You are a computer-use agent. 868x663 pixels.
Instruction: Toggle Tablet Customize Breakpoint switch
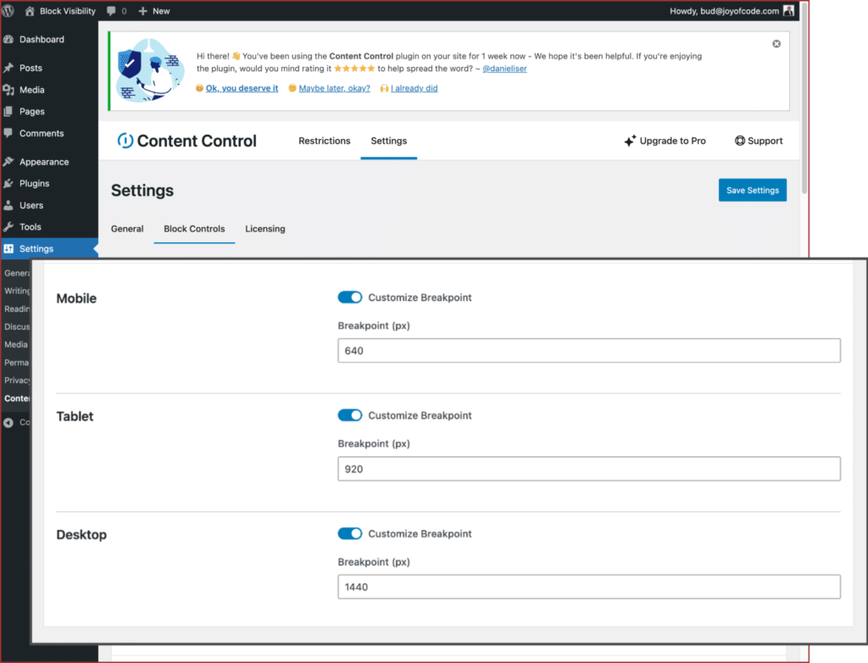[x=350, y=415]
